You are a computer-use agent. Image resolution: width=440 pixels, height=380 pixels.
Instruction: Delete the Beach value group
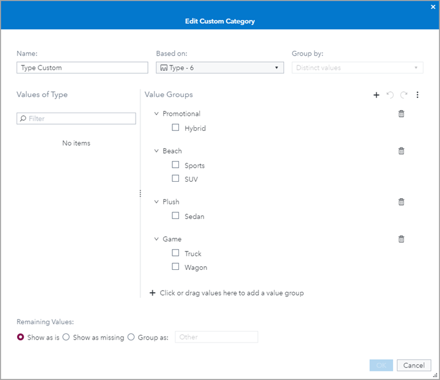(402, 151)
